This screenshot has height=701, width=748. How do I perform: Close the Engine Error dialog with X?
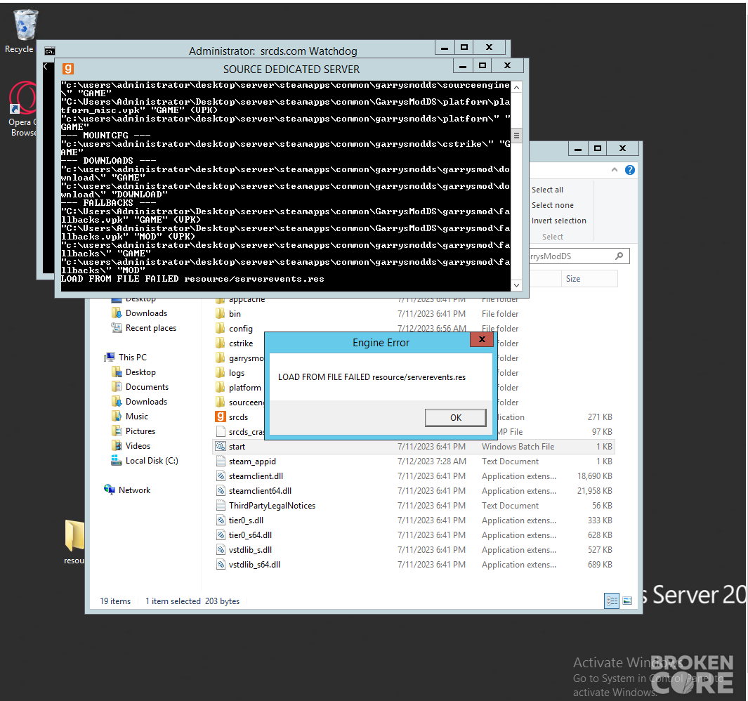(482, 339)
